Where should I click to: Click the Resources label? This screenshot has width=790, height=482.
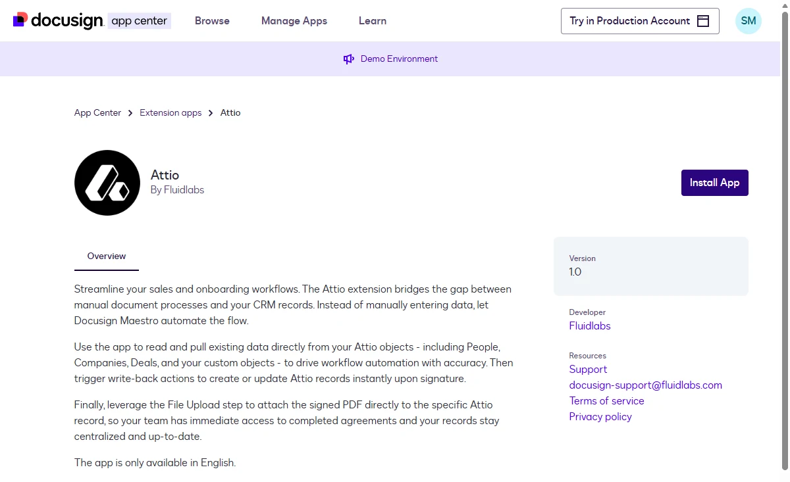(x=588, y=356)
